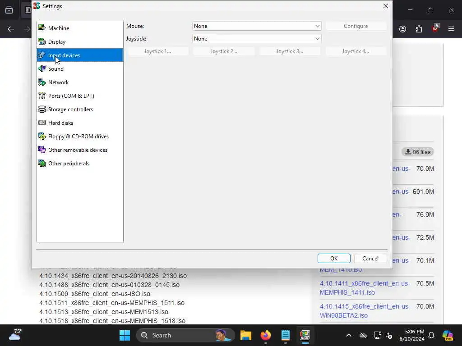Open the notifications bell icon
462x346 pixels.
(x=431, y=335)
